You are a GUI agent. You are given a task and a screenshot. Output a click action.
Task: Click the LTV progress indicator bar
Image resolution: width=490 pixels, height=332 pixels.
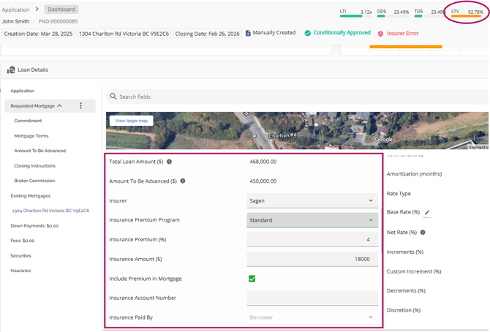(x=466, y=16)
